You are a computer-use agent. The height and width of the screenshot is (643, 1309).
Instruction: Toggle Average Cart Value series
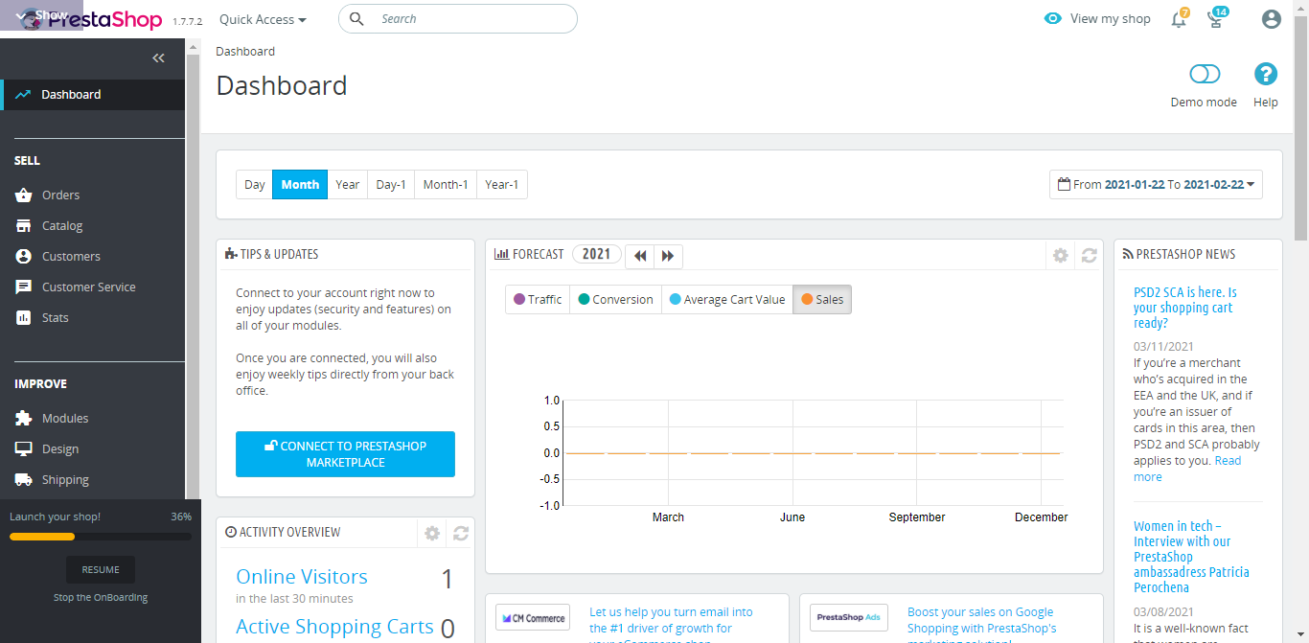[727, 300]
